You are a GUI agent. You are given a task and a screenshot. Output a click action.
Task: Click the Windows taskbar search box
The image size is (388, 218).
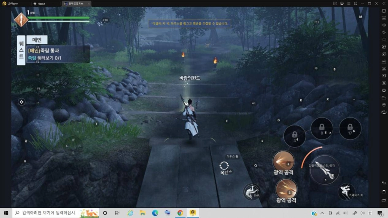click(55, 213)
